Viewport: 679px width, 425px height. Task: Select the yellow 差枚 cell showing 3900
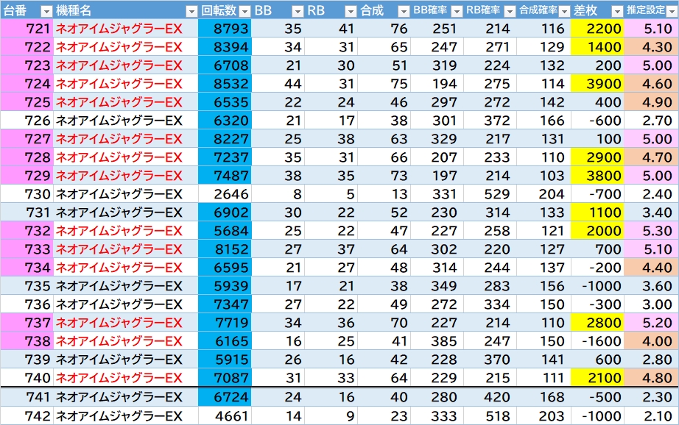(597, 84)
